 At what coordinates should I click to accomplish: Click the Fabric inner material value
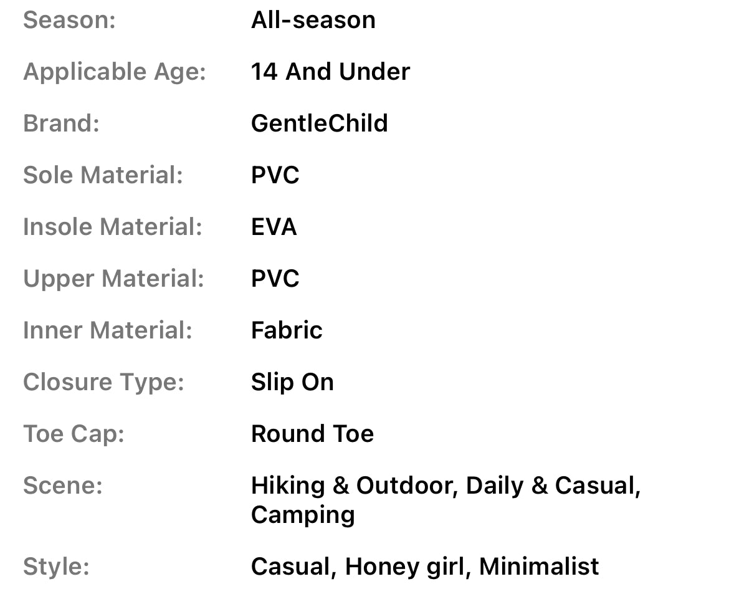pos(287,330)
